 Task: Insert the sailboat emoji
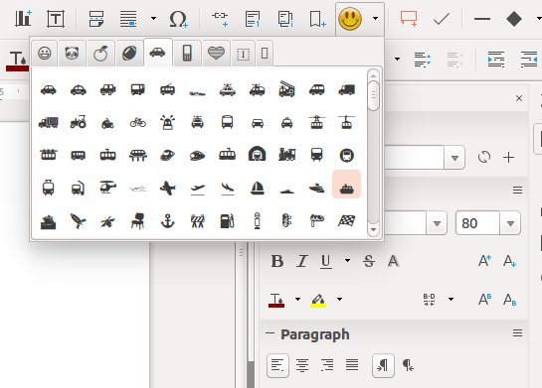(x=258, y=188)
